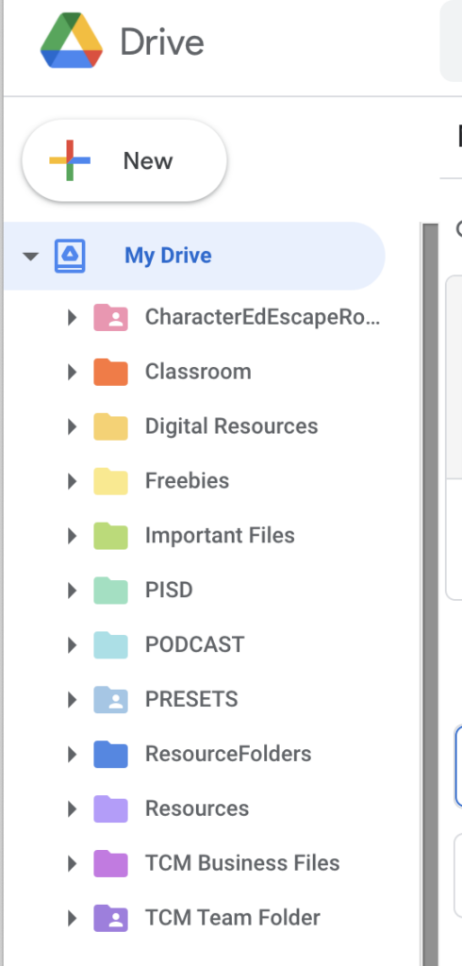Click the light blue PRESETS shared folder icon
The height and width of the screenshot is (966, 462).
coord(111,699)
